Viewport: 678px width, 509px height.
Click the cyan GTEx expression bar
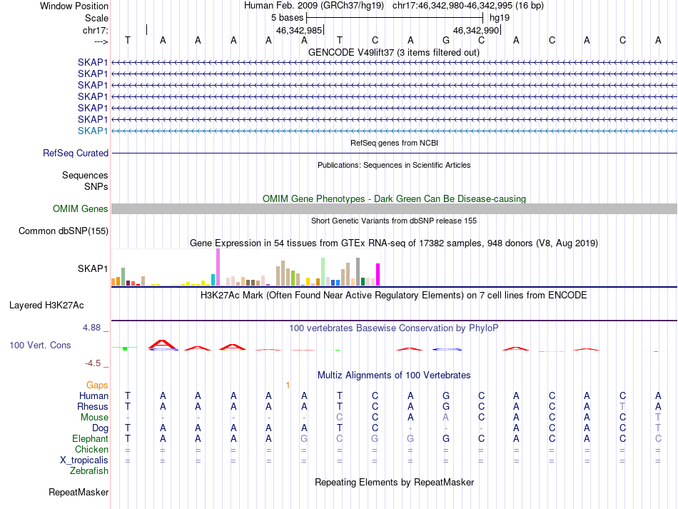[213, 280]
